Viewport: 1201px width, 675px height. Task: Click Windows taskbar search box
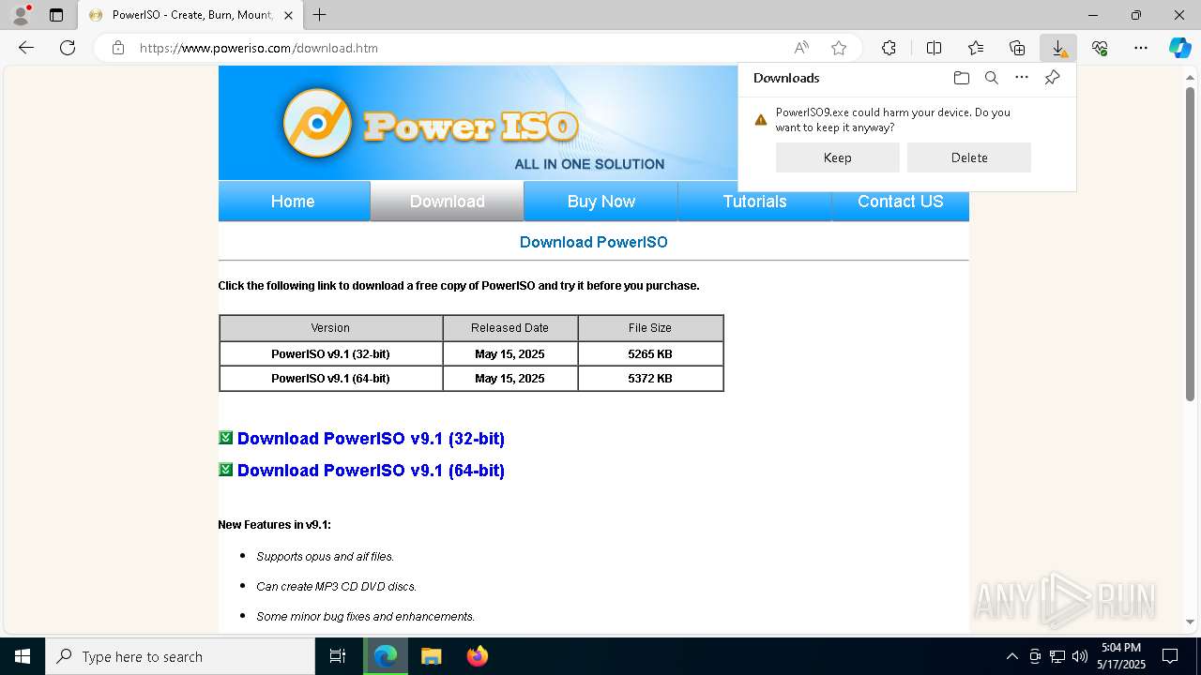[x=180, y=656]
